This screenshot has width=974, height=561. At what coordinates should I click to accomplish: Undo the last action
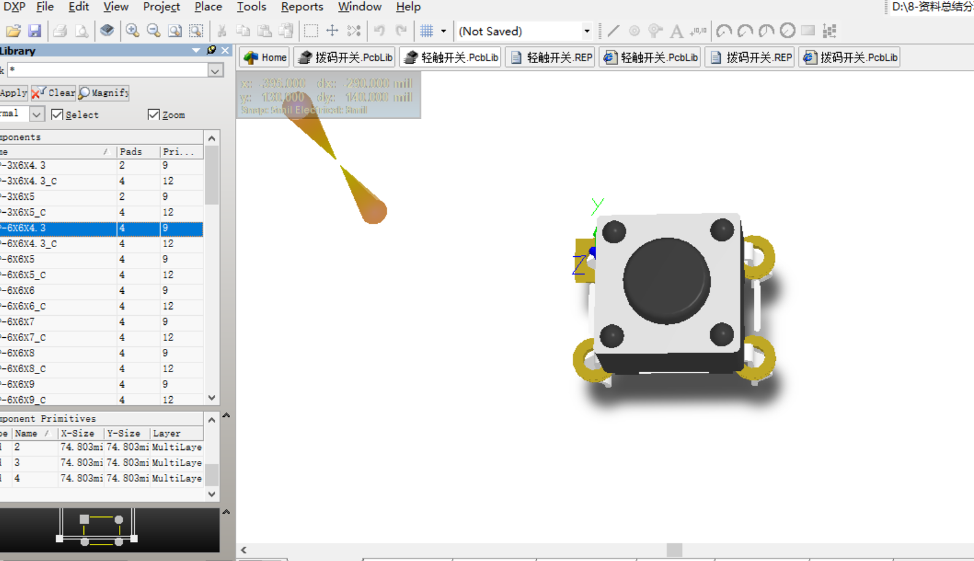pyautogui.click(x=380, y=31)
